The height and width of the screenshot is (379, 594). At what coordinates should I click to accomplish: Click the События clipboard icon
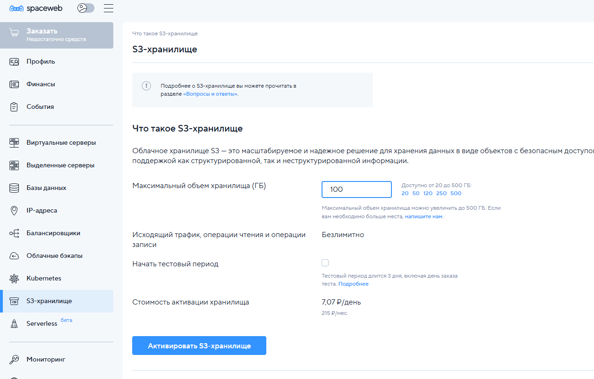coord(14,107)
